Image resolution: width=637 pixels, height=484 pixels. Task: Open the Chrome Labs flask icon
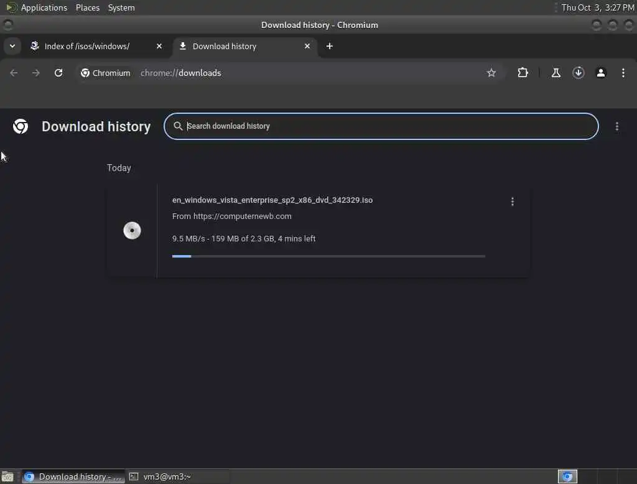[556, 73]
